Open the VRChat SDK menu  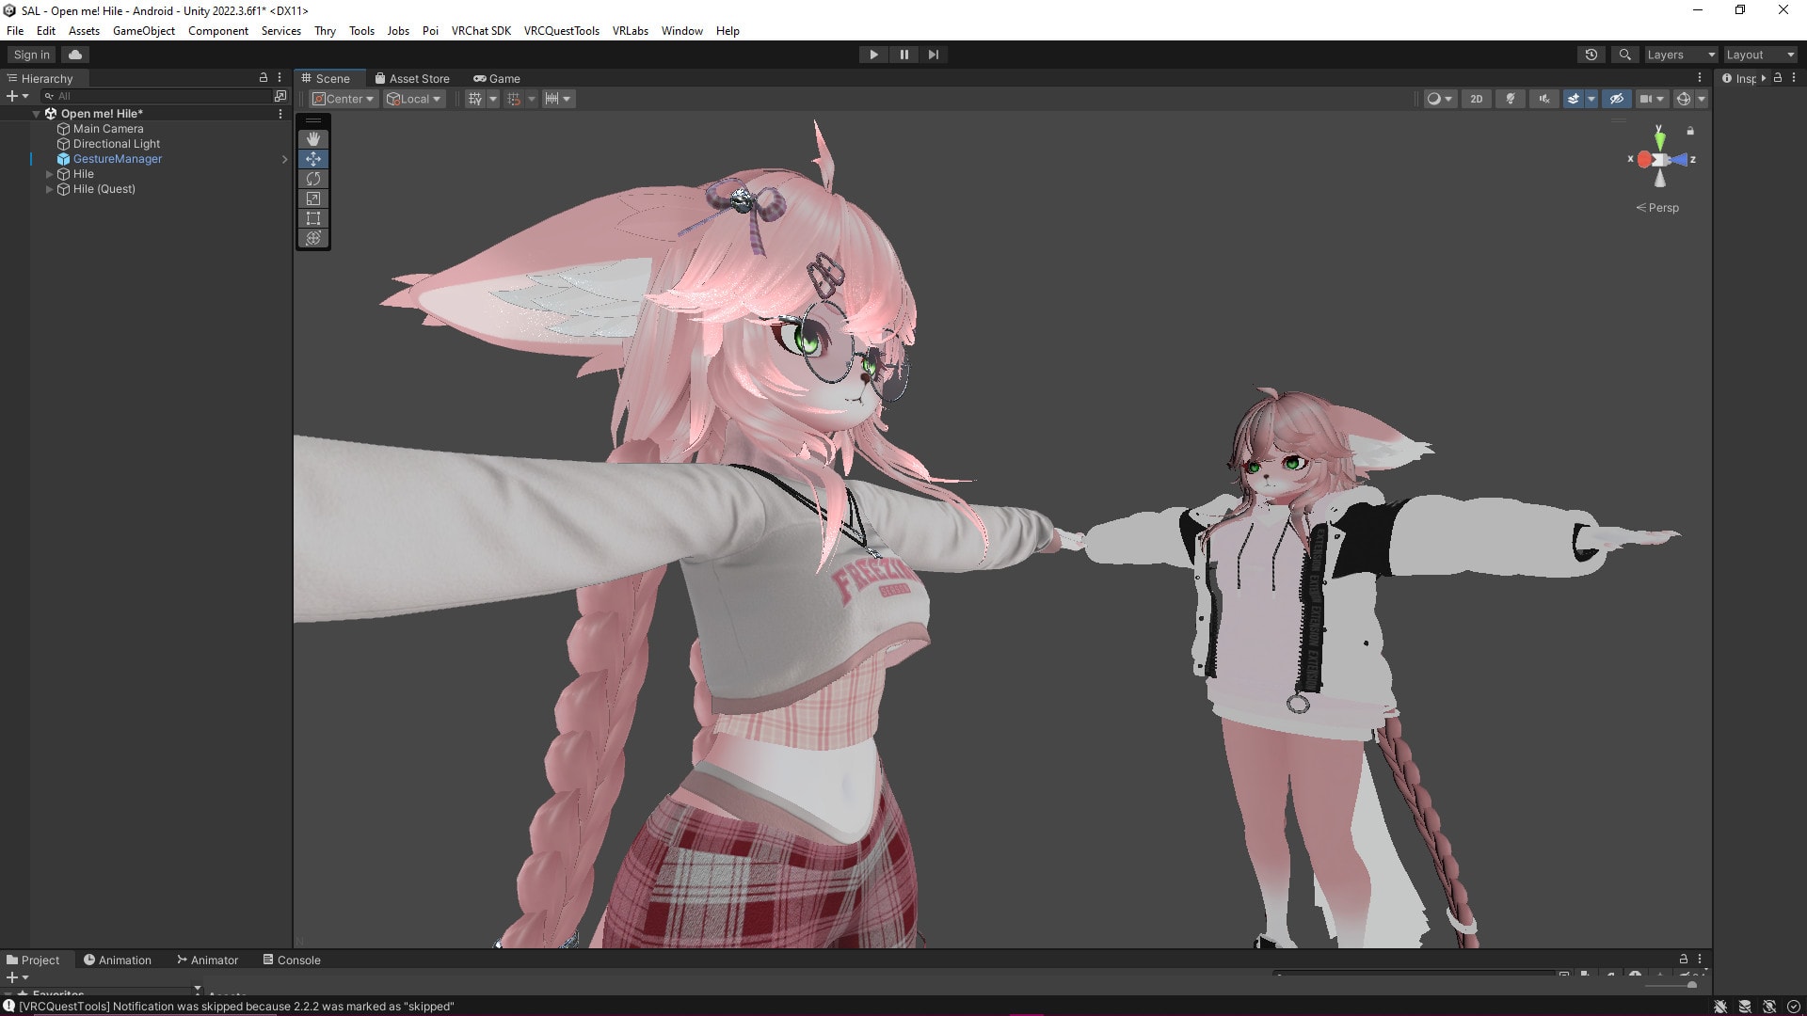480,31
